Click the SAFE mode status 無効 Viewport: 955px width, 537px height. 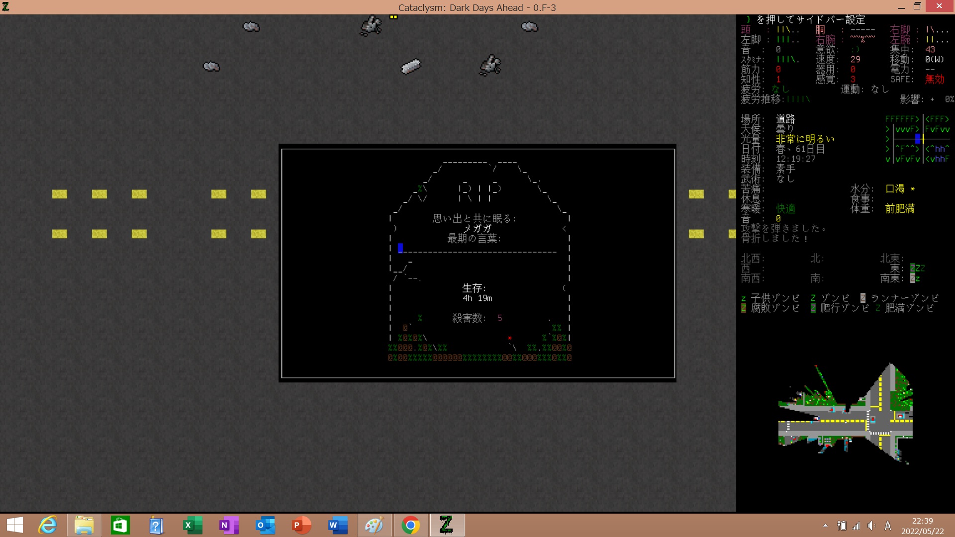935,79
